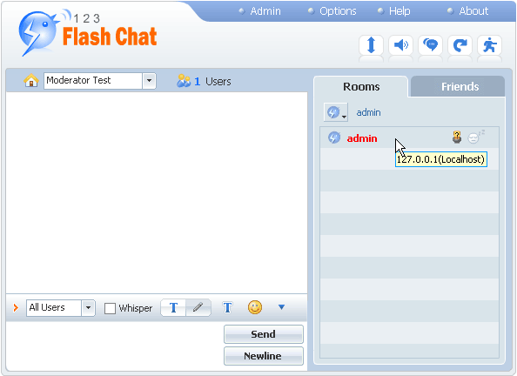Viewport: 517px width, 376px height.
Task: Click the question mark user icon for admin
Action: click(x=457, y=138)
